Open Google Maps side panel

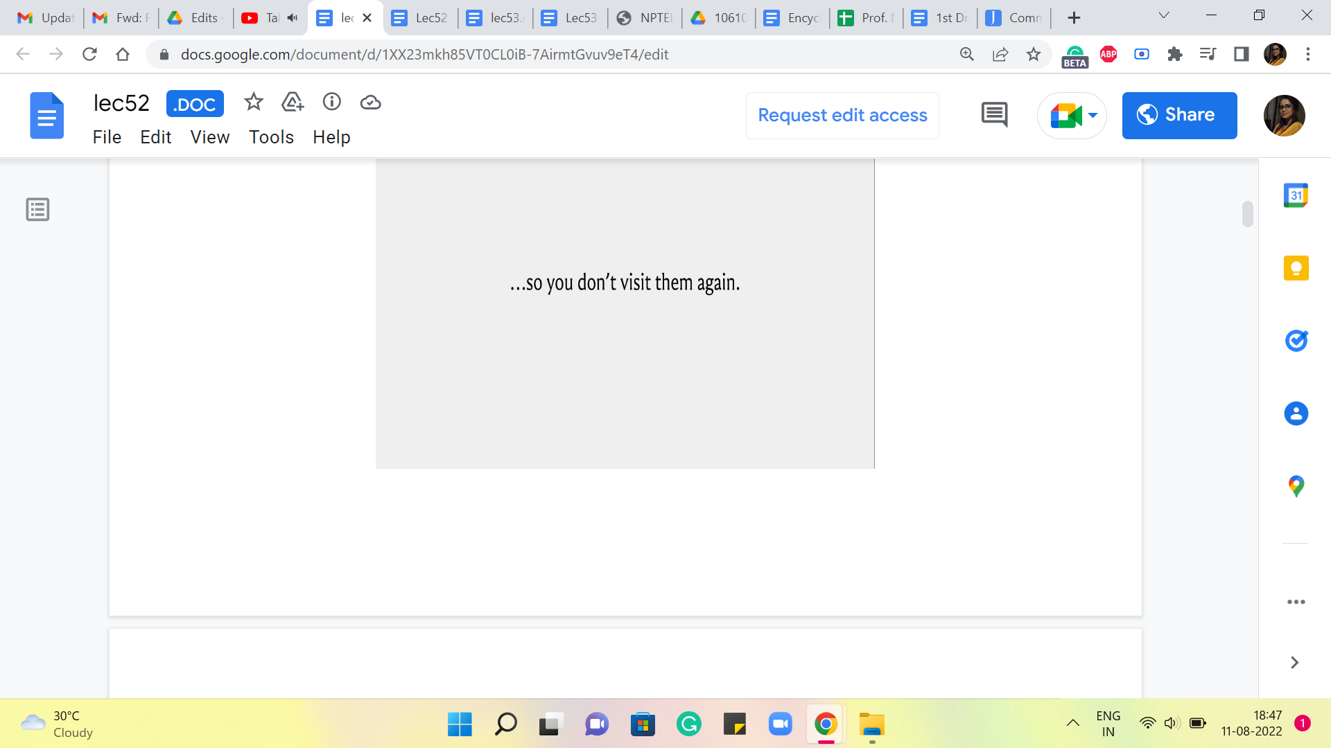(1296, 486)
